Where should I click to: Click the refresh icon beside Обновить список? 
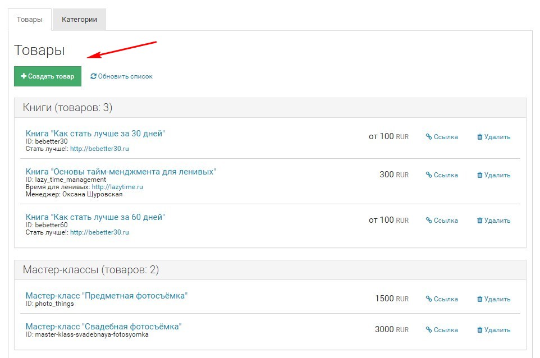coord(93,76)
